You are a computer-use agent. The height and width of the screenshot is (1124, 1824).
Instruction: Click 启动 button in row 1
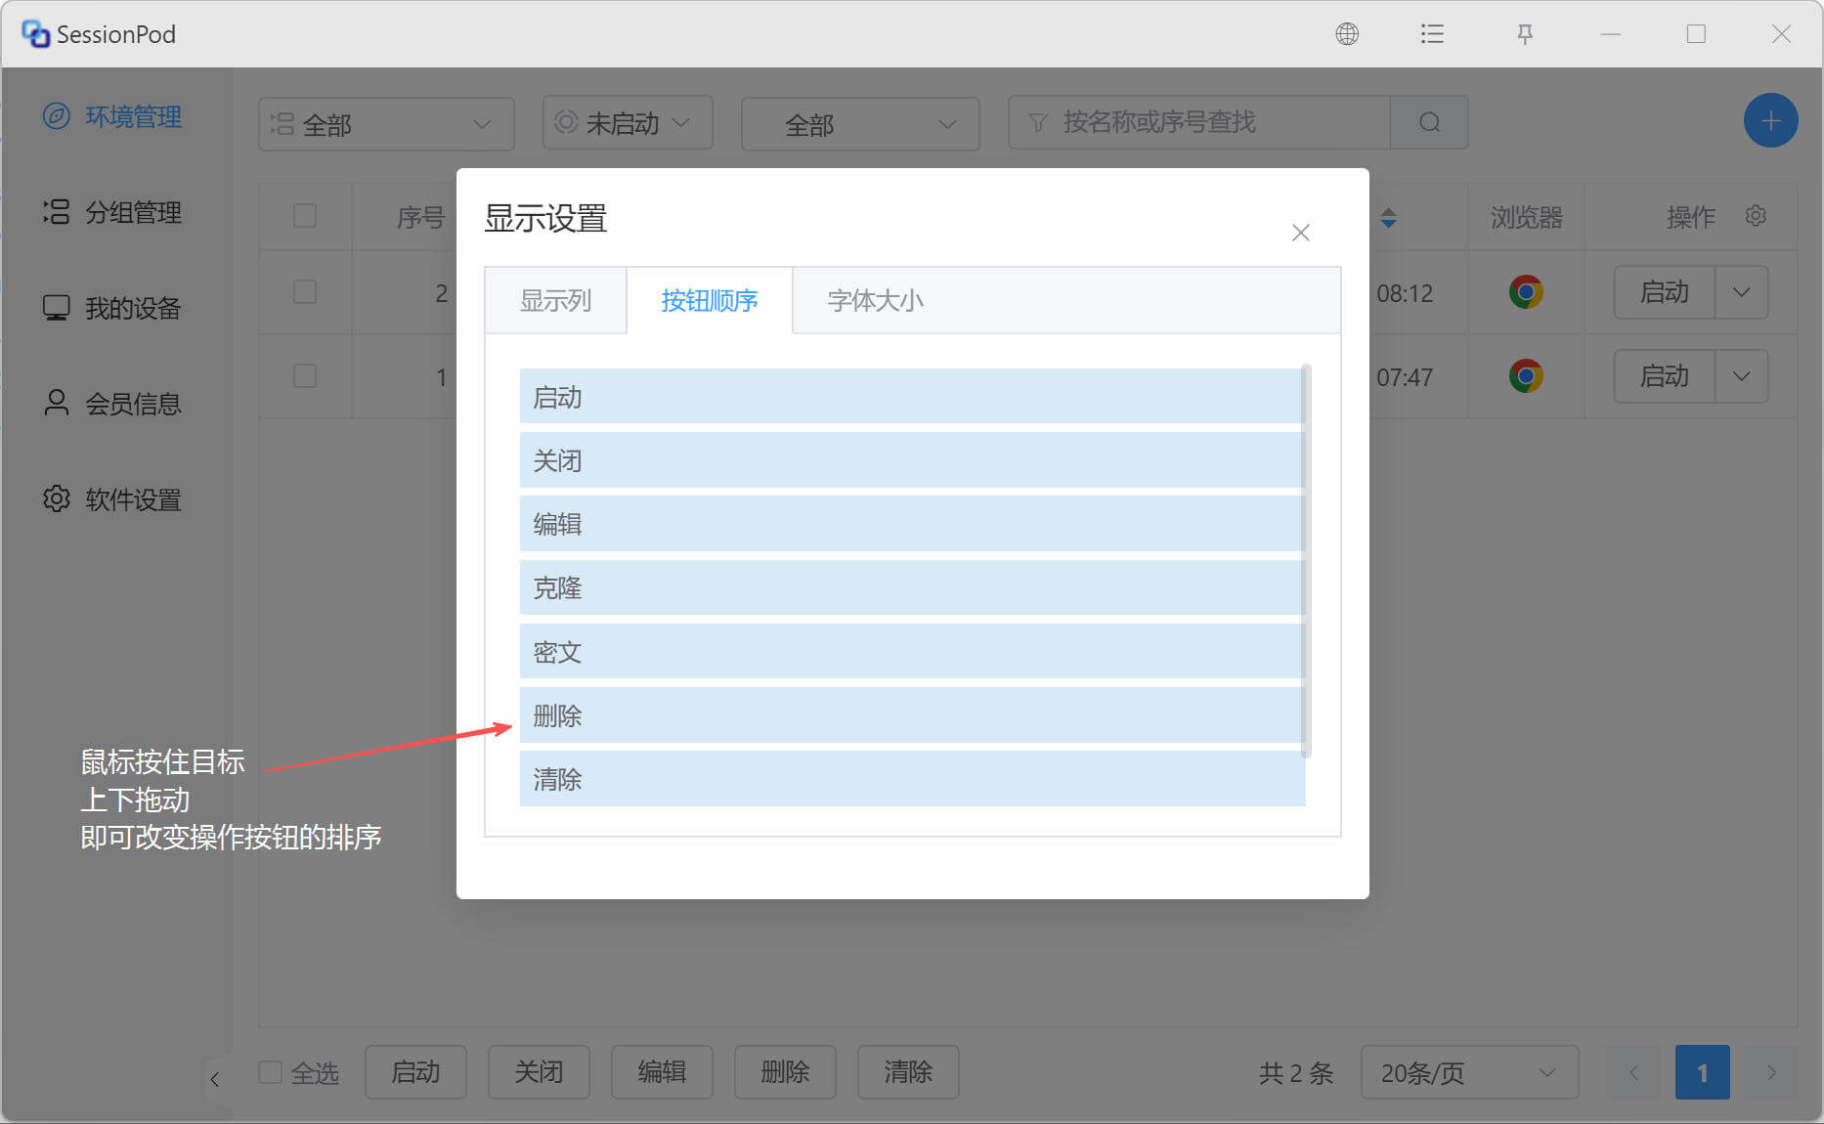point(1665,376)
